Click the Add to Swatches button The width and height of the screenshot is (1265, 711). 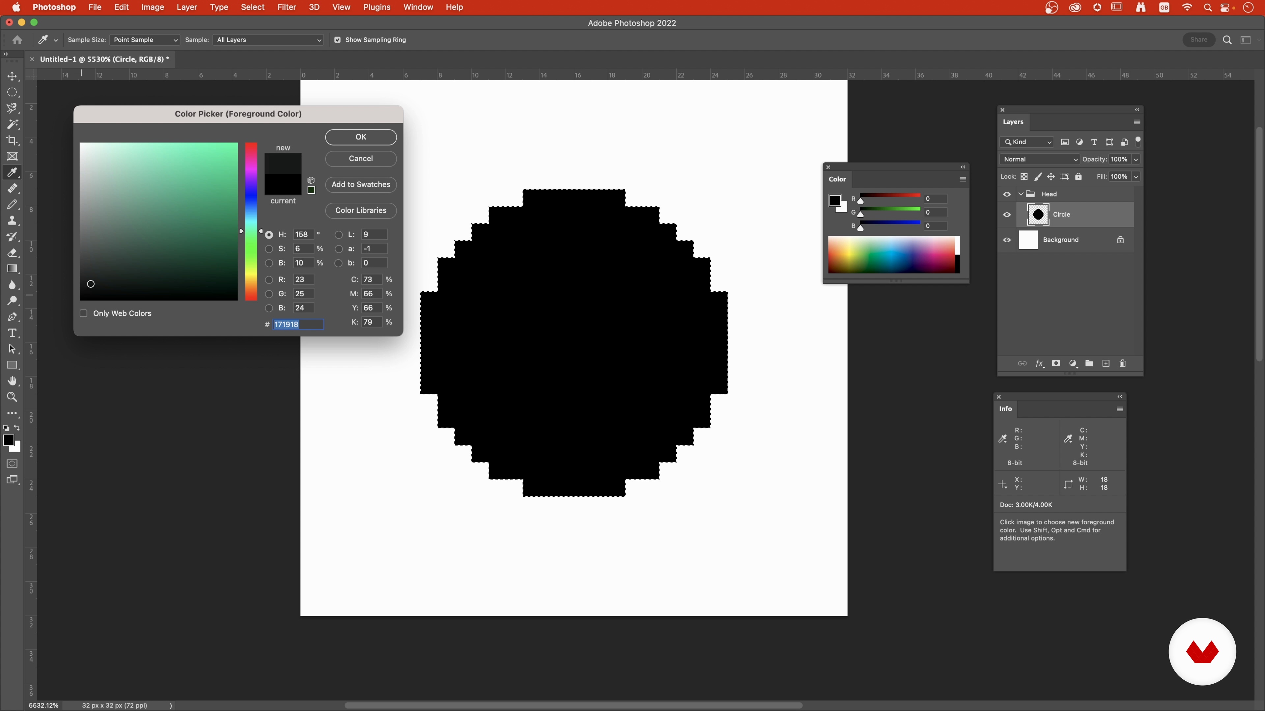coord(360,184)
